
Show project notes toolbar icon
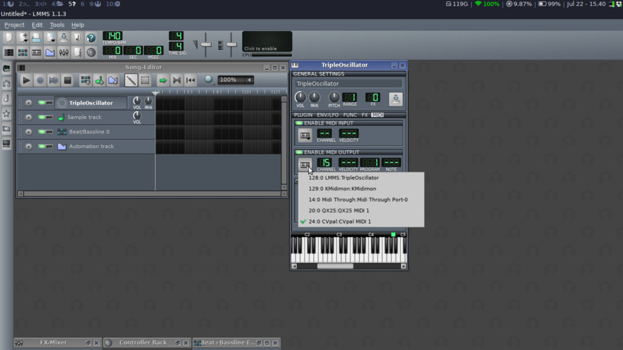point(77,52)
